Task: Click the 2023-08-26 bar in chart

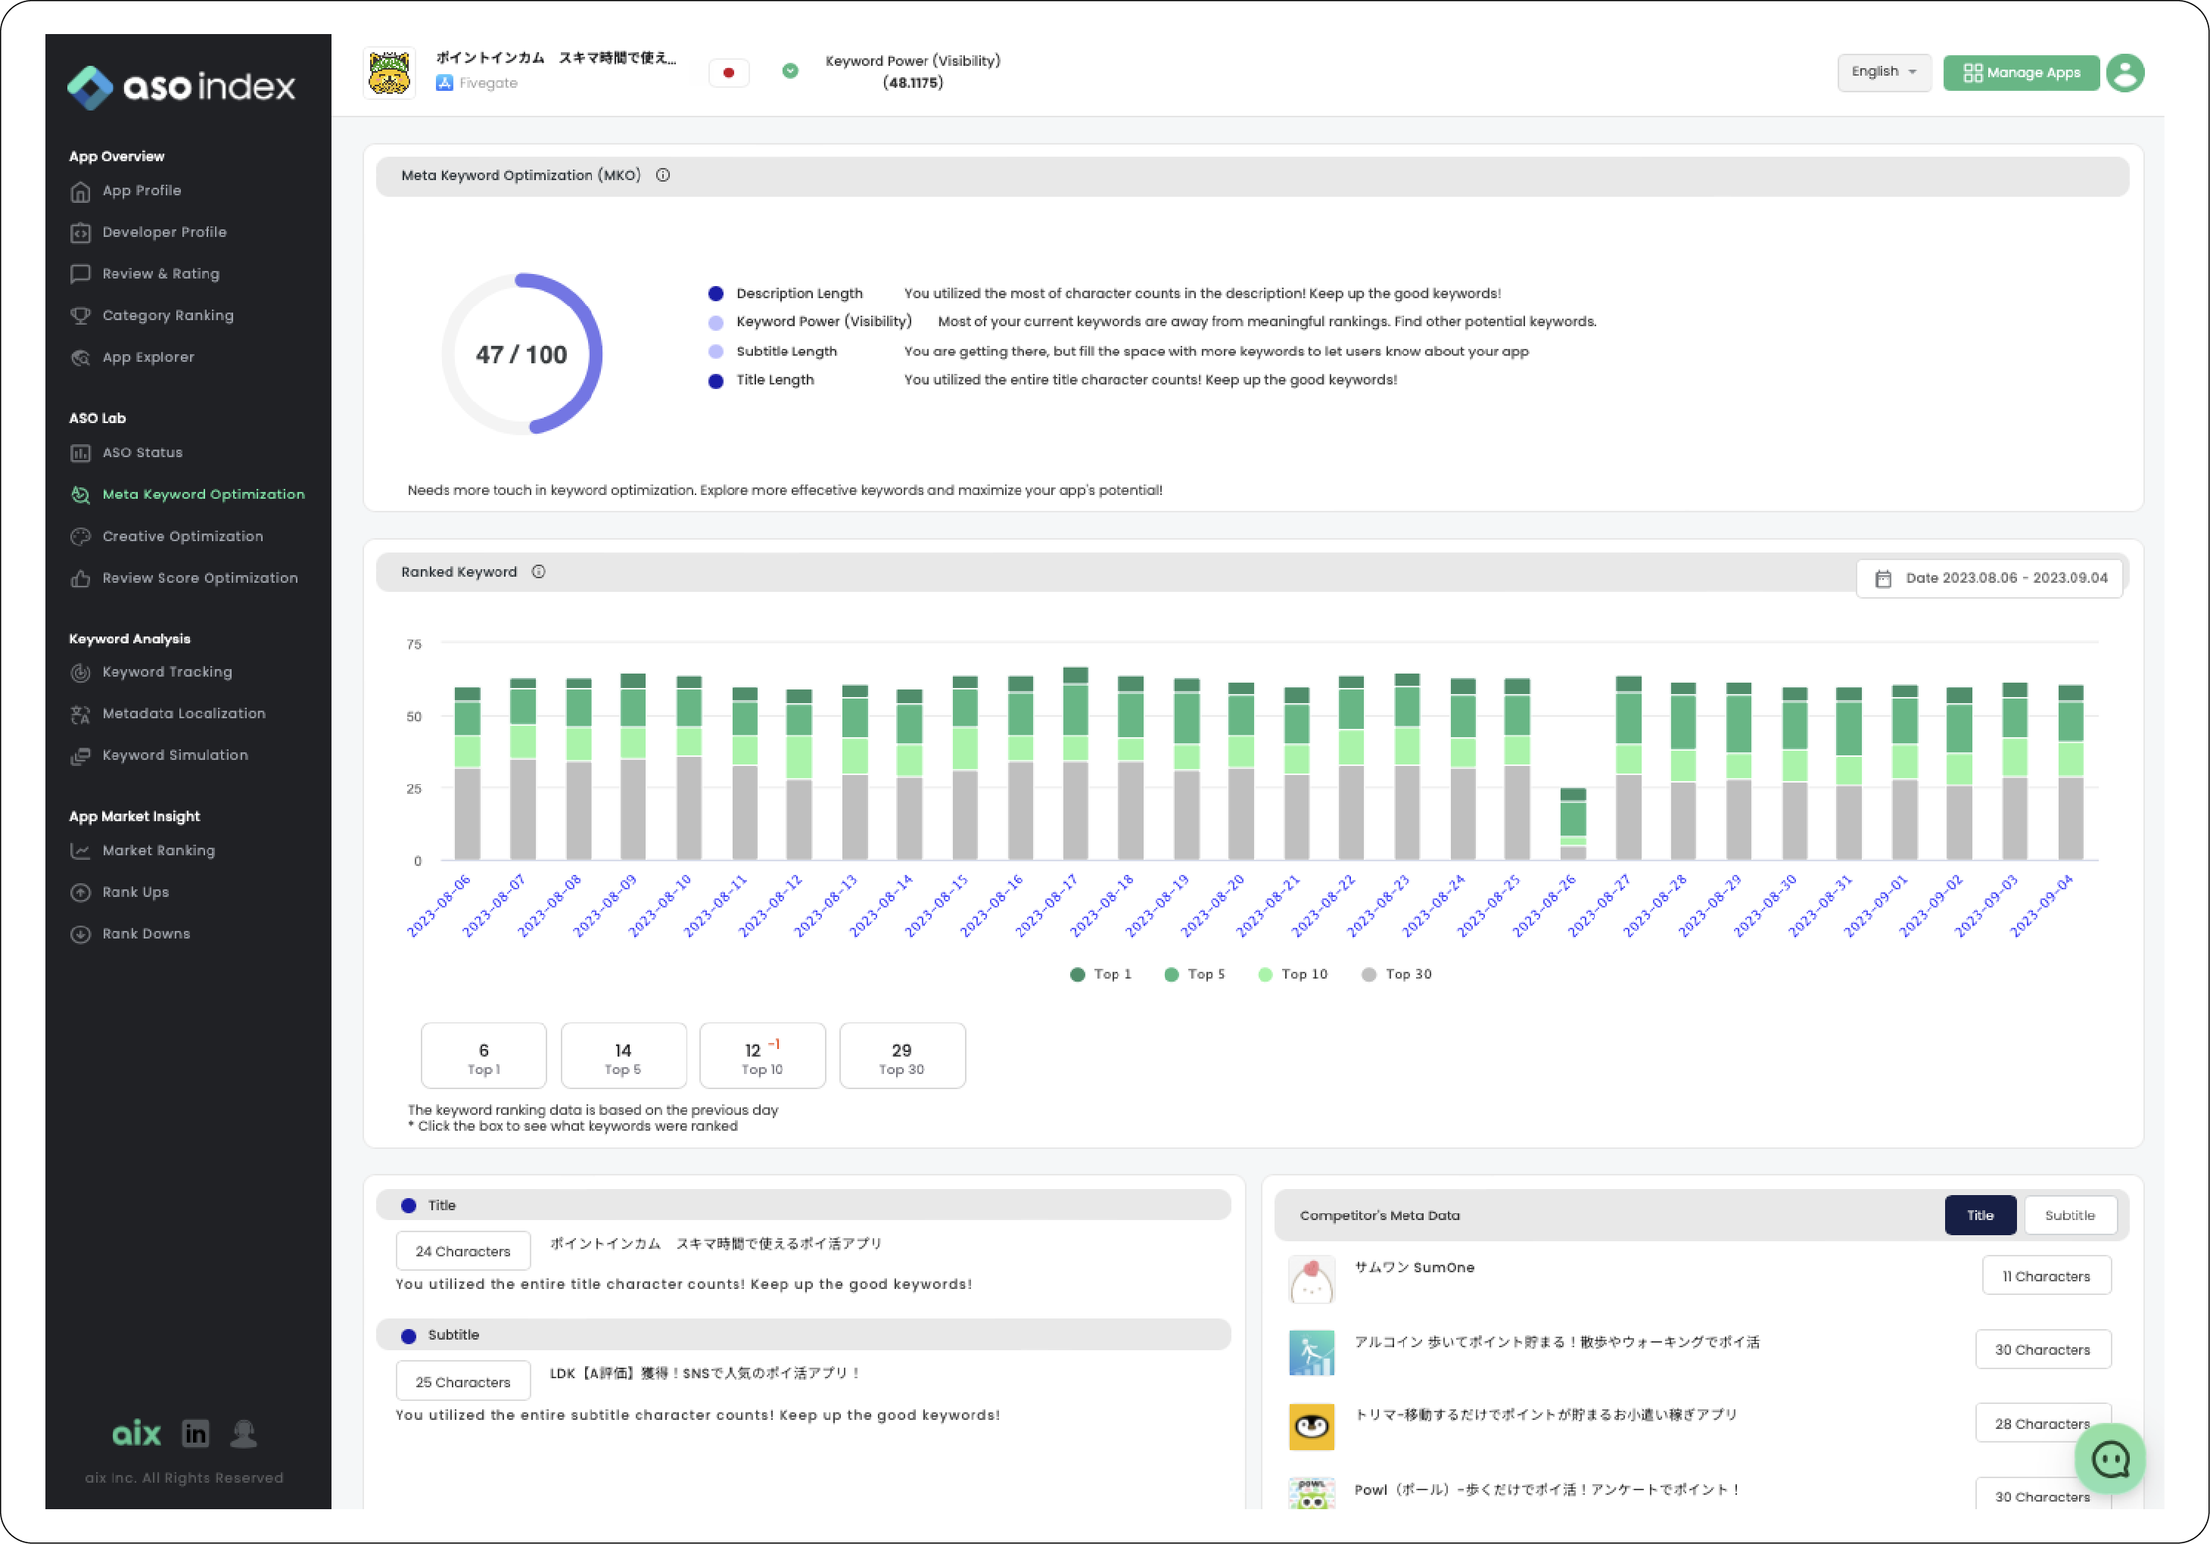Action: click(1573, 824)
